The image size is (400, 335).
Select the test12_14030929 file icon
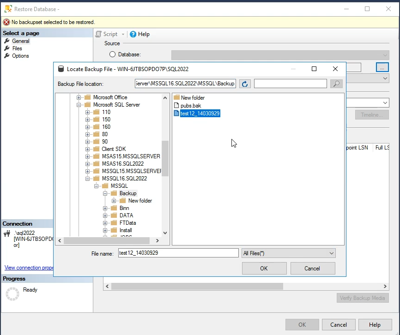[176, 114]
